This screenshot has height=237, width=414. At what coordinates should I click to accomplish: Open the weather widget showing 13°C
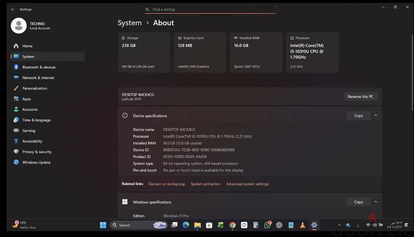point(24,225)
